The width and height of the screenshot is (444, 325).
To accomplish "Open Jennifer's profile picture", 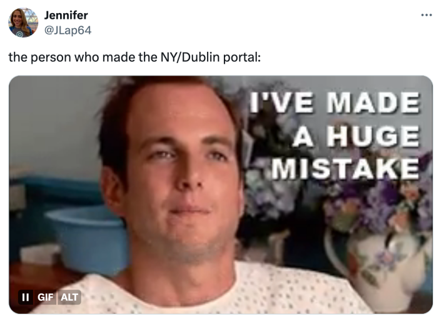I will pyautogui.click(x=23, y=22).
